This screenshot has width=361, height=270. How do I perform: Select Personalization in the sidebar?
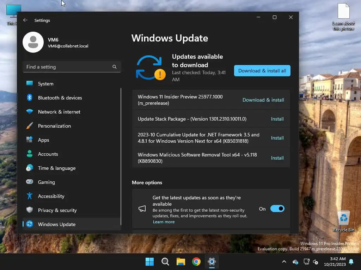pos(72,126)
